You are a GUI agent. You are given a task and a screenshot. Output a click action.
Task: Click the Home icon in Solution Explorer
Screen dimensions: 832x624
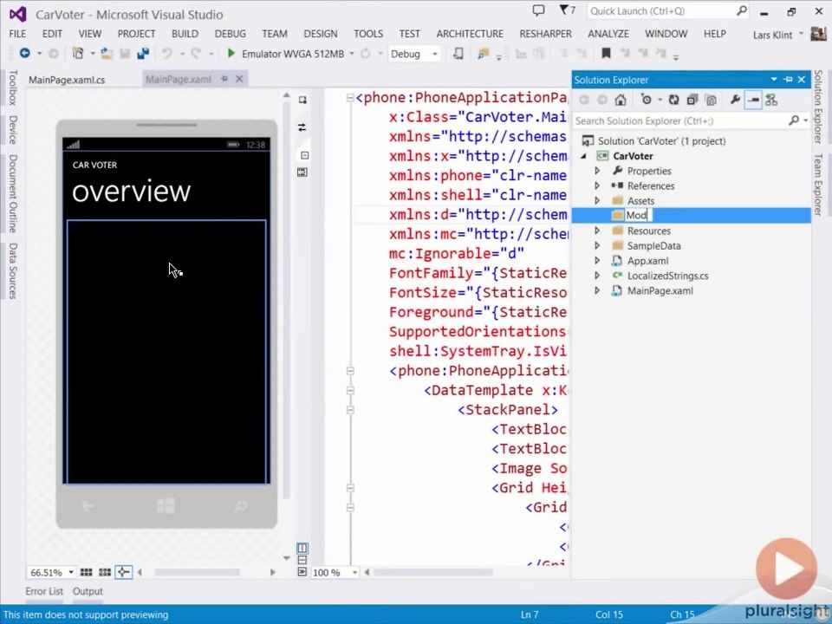[x=621, y=100]
